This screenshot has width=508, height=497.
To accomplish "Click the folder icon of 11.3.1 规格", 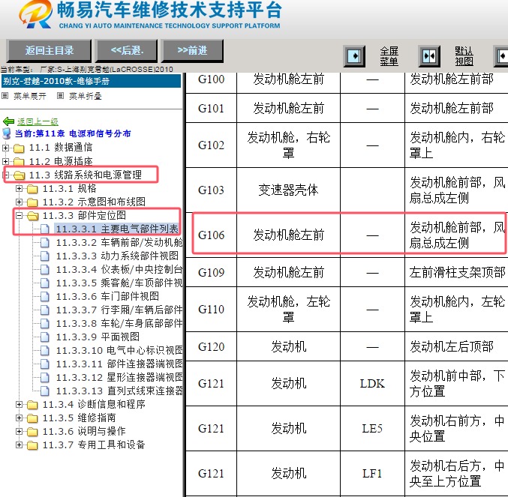I will [33, 189].
